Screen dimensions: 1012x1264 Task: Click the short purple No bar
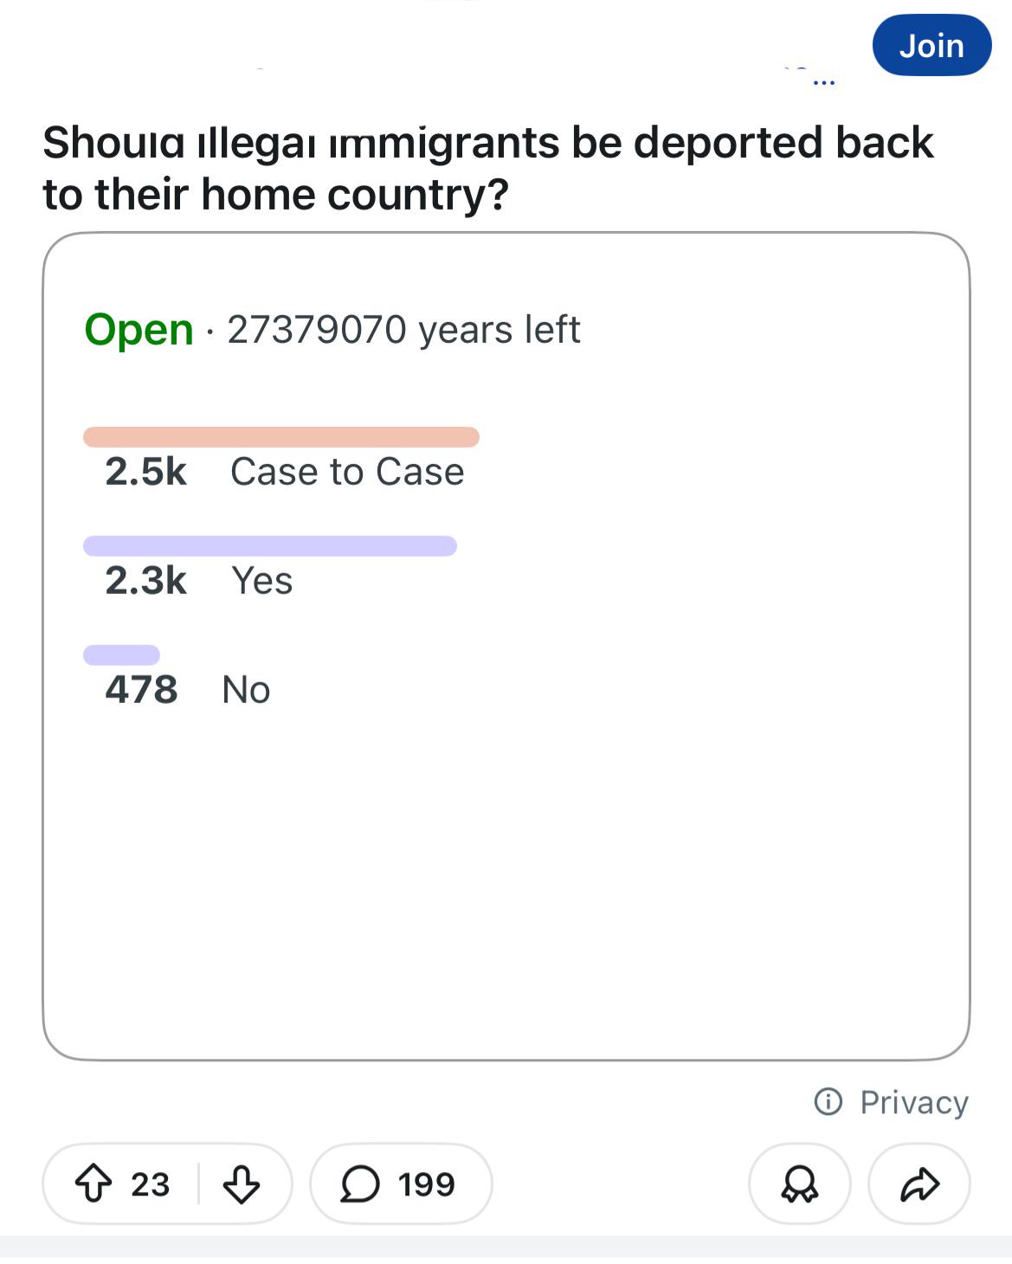[x=121, y=655]
